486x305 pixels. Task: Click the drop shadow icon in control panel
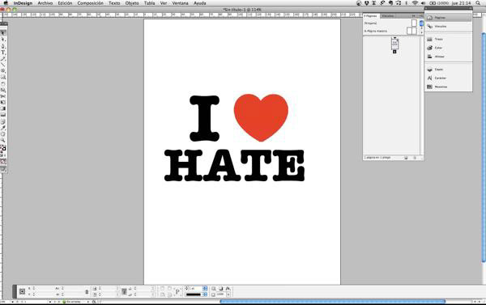tap(220, 288)
